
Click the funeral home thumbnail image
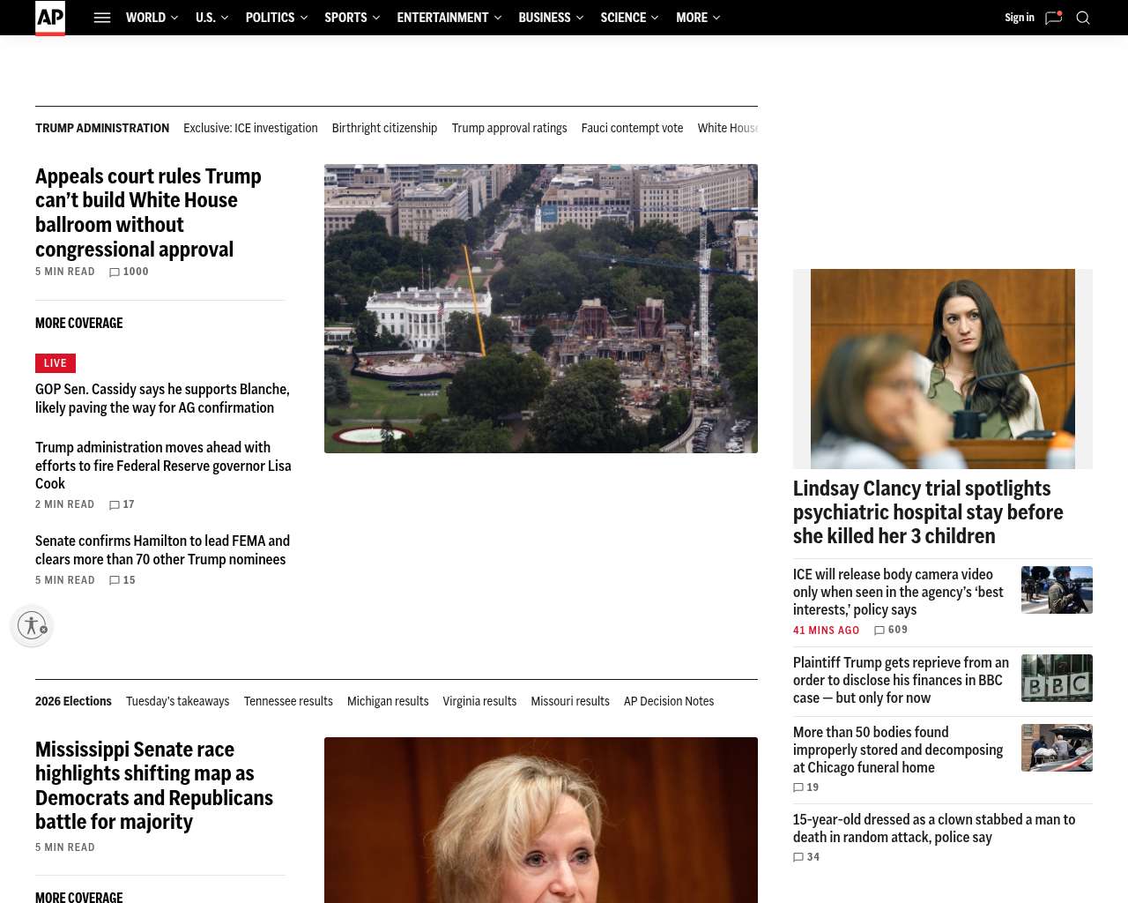pos(1057,748)
